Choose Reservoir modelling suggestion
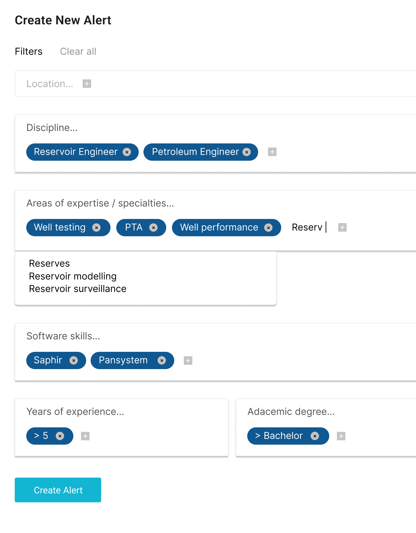The height and width of the screenshot is (533, 416). 73,276
